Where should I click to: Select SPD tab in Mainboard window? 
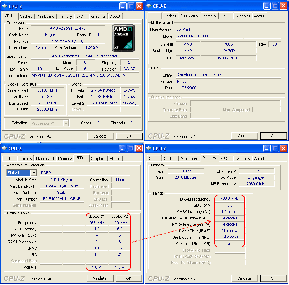[x=224, y=16]
